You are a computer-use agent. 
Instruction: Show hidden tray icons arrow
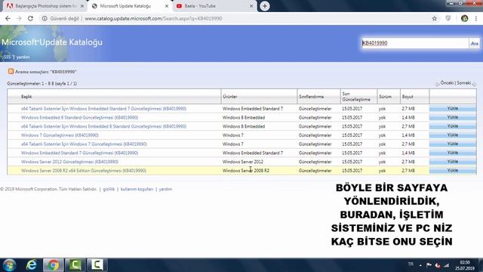coord(420,265)
